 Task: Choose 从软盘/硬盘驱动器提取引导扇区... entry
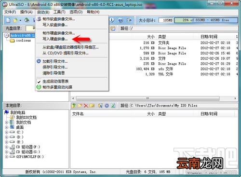click(x=70, y=47)
